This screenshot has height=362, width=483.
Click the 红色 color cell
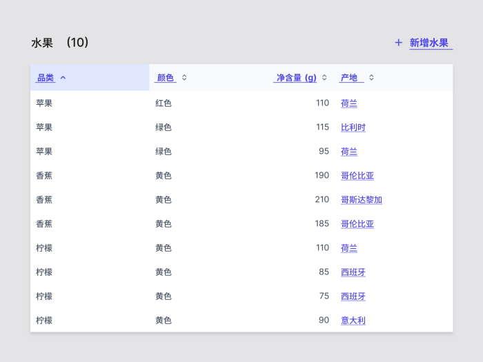pos(164,103)
